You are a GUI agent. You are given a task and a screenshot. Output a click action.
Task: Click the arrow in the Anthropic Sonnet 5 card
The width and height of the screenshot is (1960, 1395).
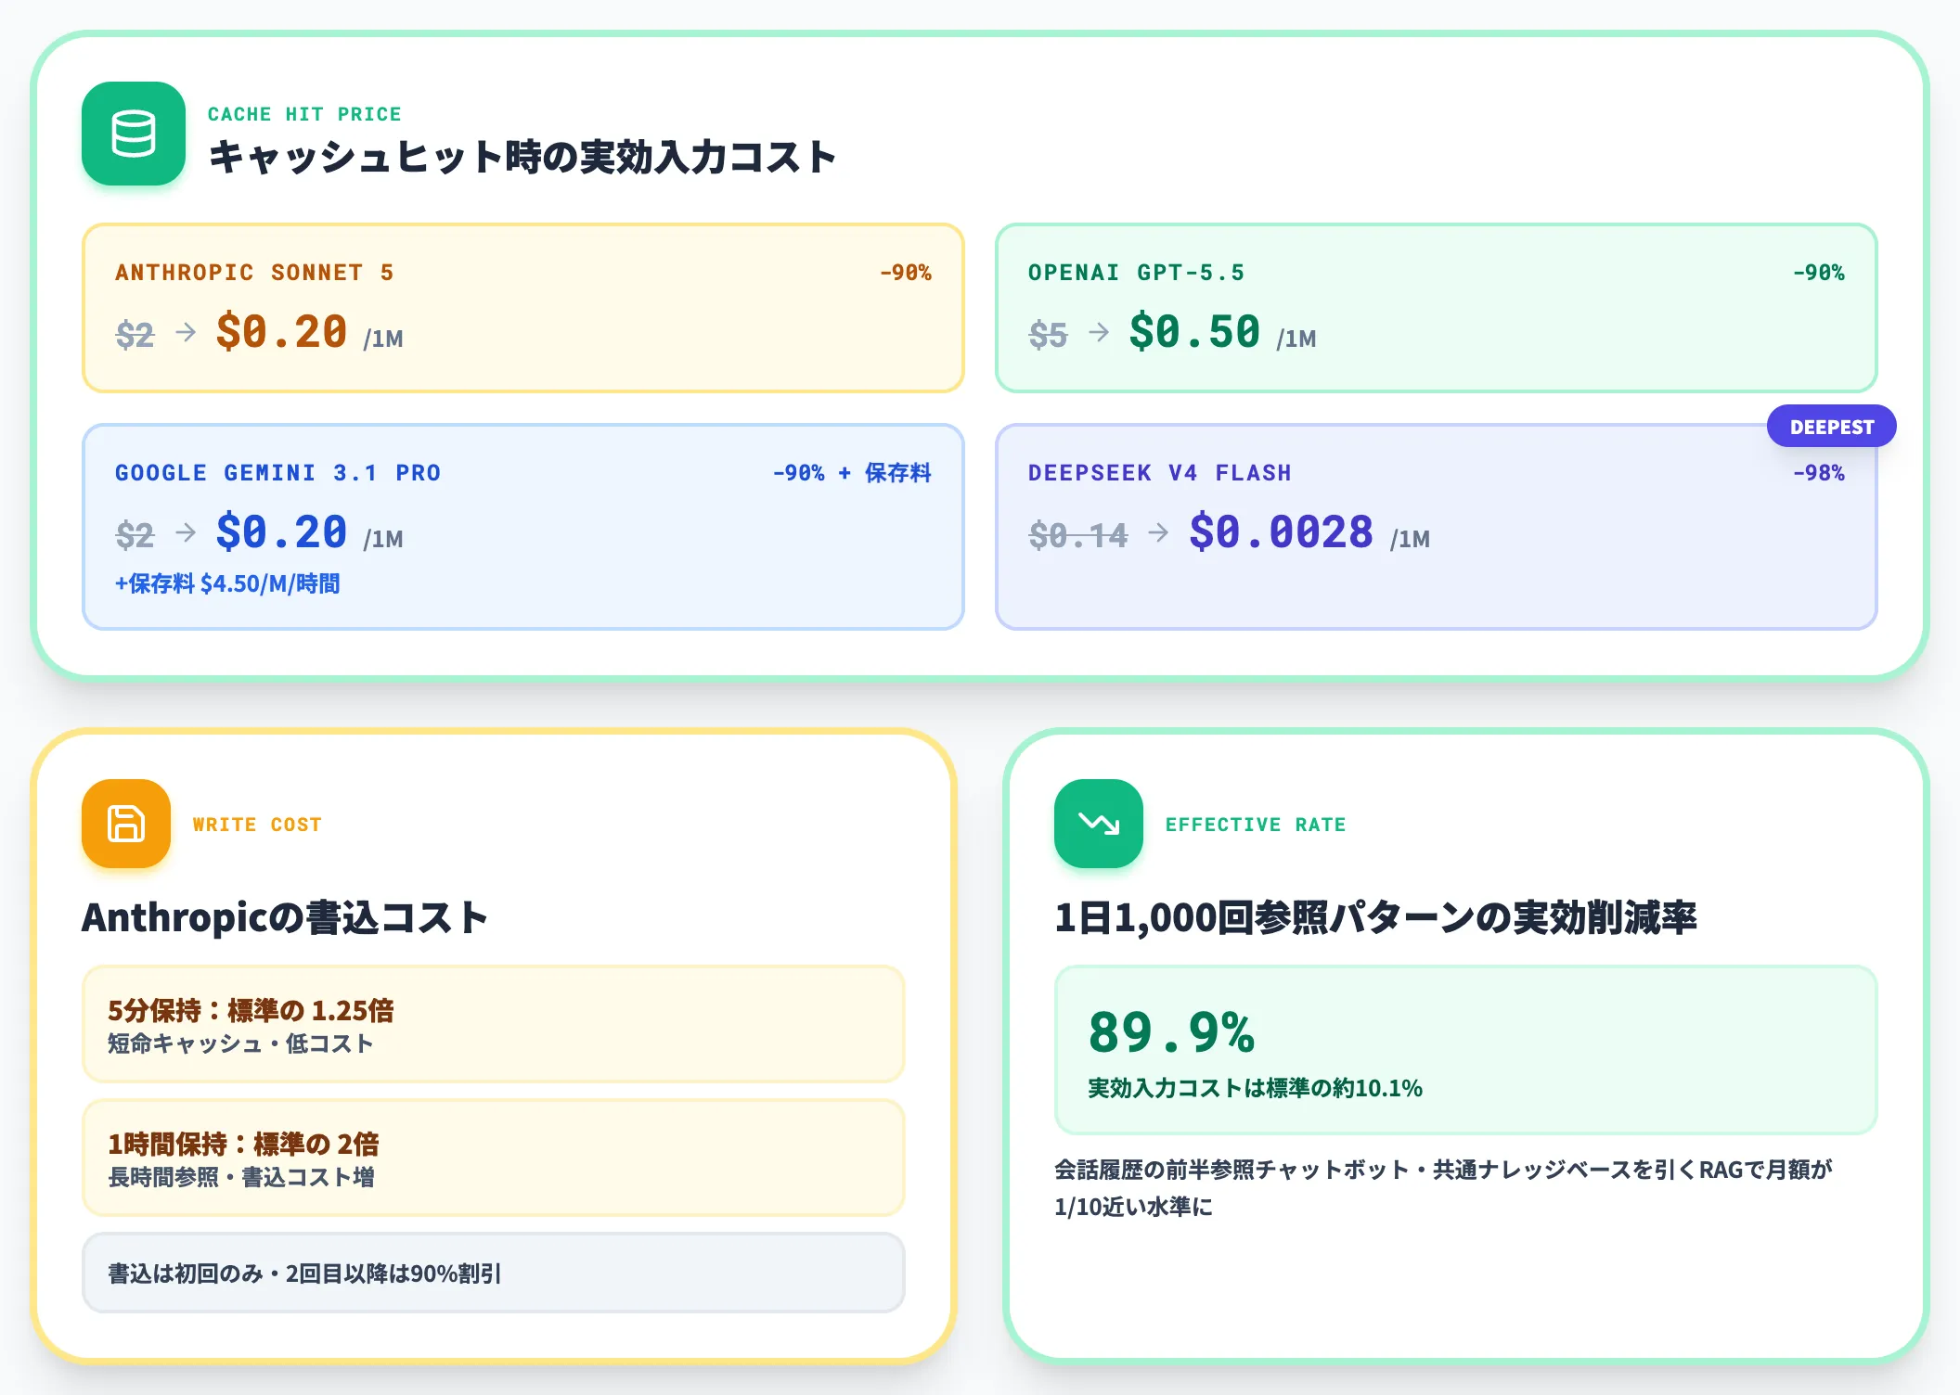tap(186, 332)
